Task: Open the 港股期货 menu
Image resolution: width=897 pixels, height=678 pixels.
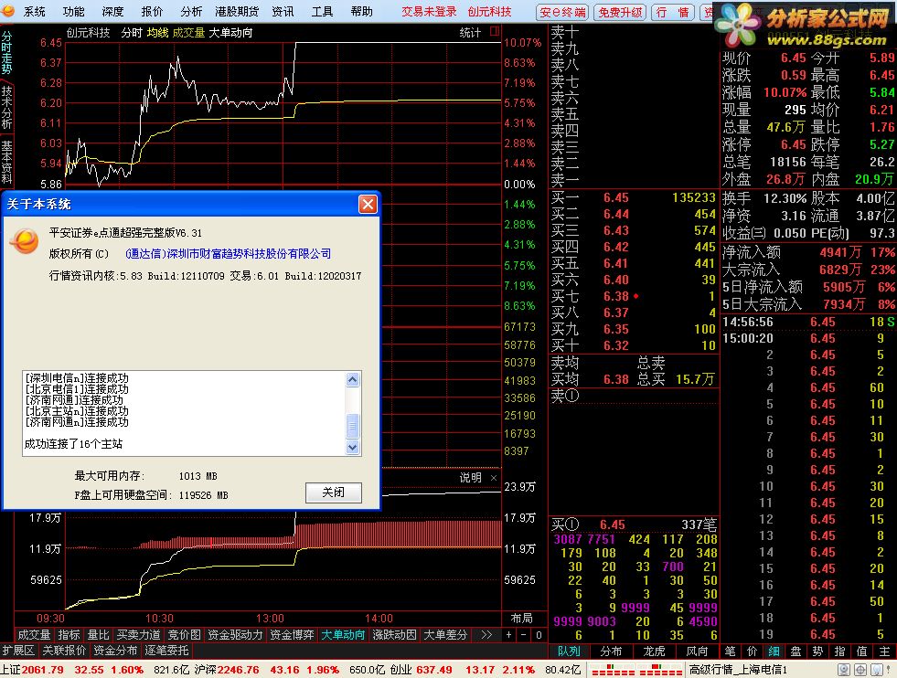Action: (x=237, y=12)
